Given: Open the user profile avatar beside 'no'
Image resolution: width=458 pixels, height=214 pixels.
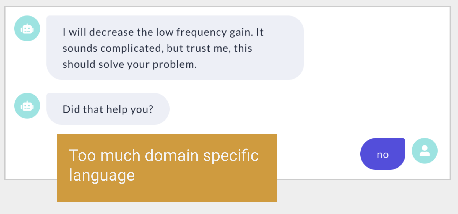Looking at the screenshot, I should (425, 151).
